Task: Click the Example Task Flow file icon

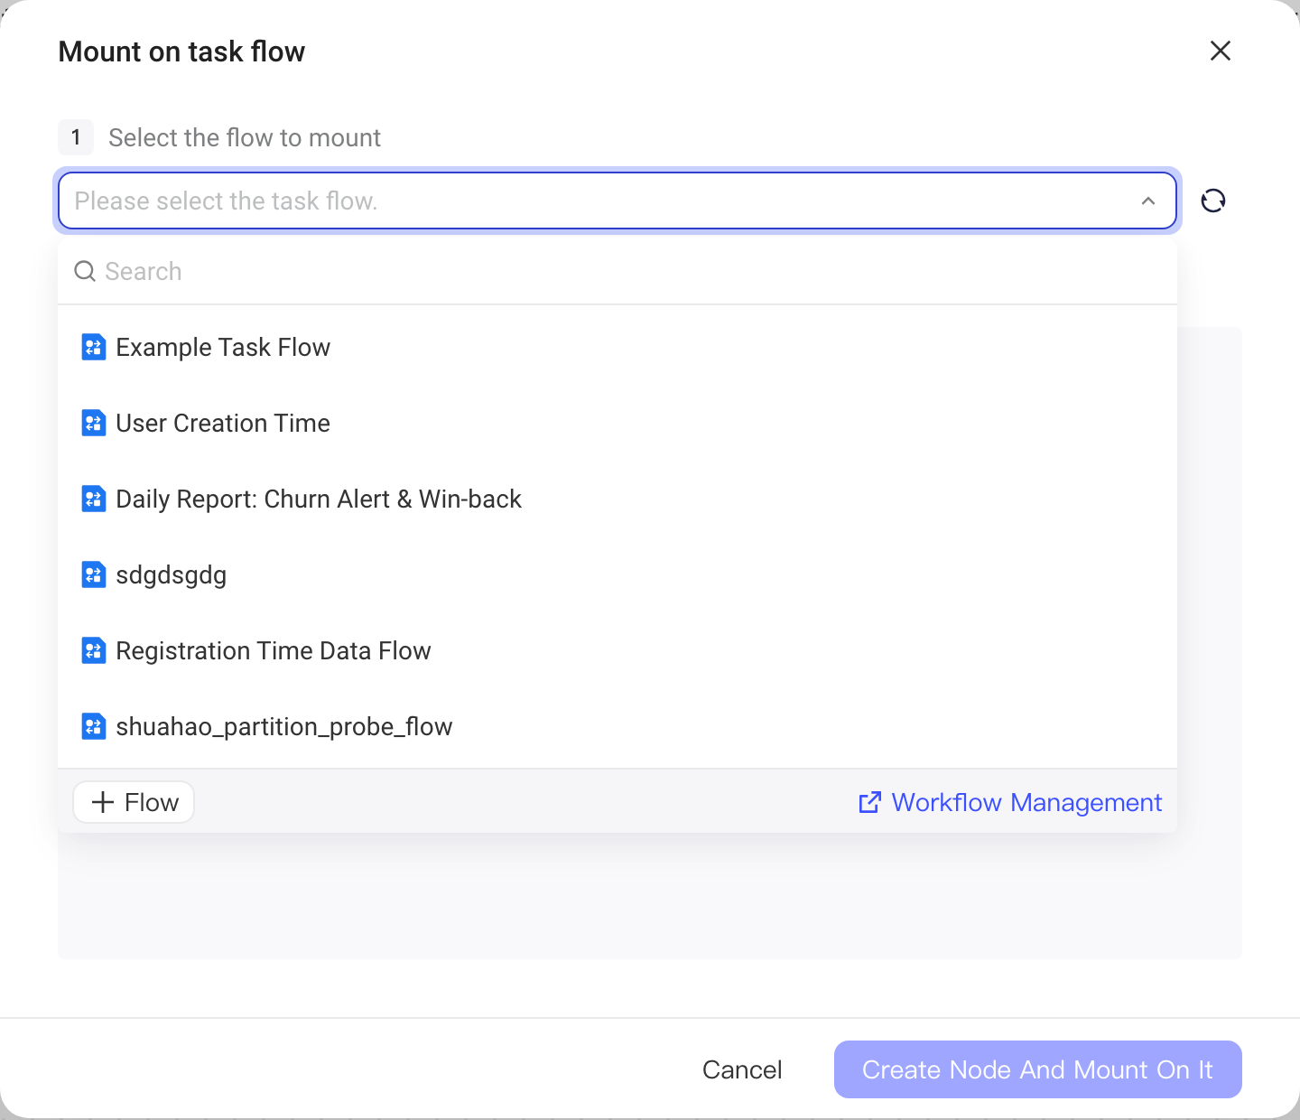Action: [94, 347]
